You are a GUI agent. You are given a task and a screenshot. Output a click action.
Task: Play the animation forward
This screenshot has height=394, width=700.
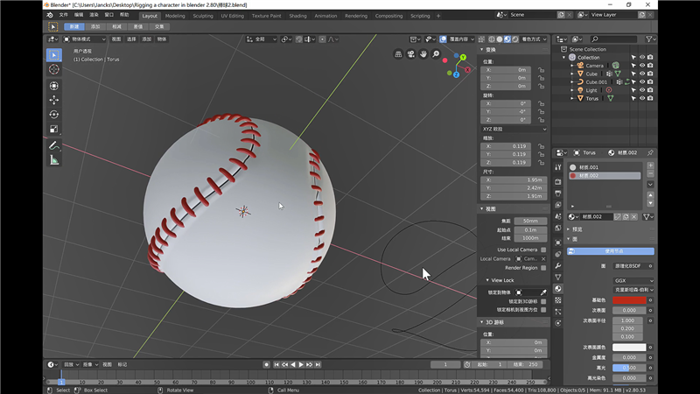tap(301, 365)
